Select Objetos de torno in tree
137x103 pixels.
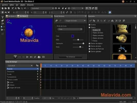coord(98,38)
